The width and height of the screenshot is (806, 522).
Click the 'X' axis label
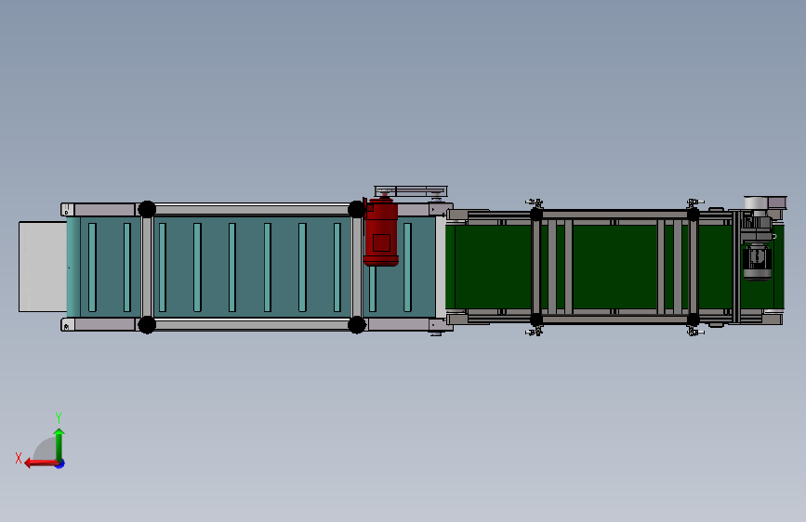pos(19,458)
